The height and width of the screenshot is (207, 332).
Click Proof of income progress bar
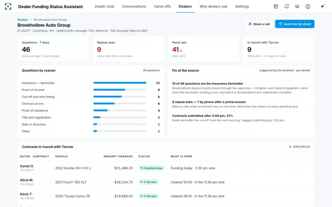coord(120,90)
